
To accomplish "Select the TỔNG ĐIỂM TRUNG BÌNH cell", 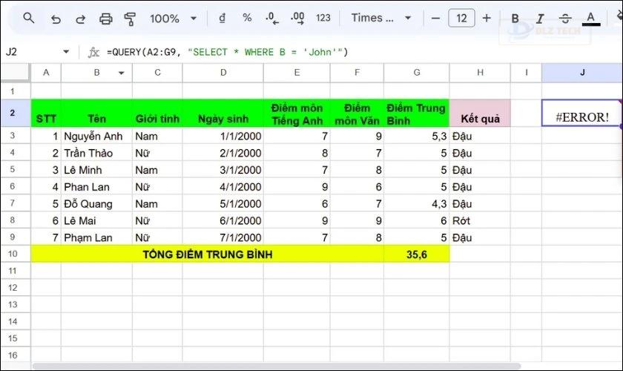I will pyautogui.click(x=208, y=254).
